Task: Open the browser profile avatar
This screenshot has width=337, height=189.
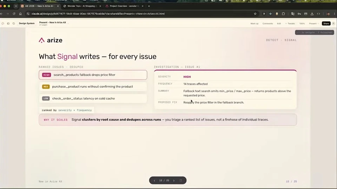Action: click(x=328, y=14)
